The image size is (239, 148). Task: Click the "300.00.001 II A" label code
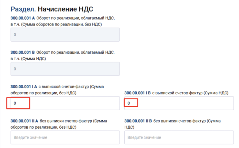click(x=24, y=121)
